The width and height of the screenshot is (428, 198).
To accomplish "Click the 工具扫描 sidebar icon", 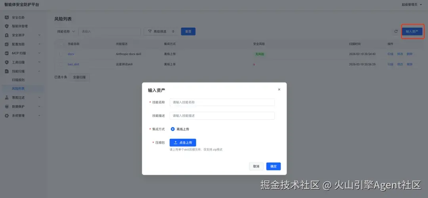I will (7, 62).
